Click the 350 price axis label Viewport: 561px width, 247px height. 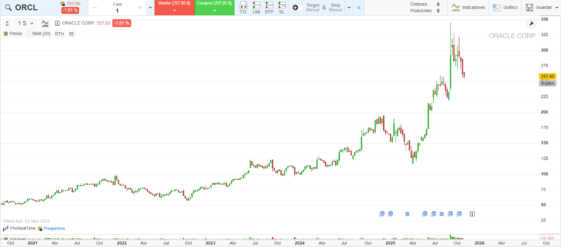545,19
